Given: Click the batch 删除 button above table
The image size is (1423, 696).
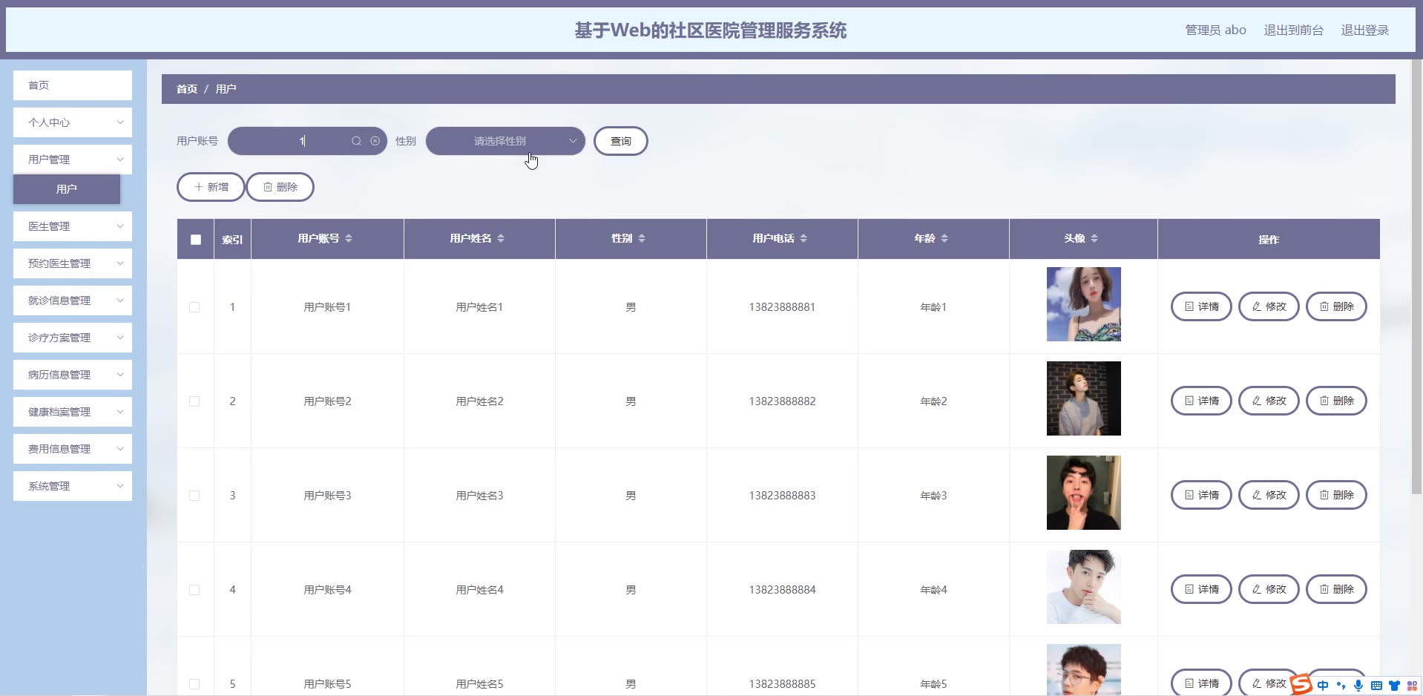Looking at the screenshot, I should 280,187.
